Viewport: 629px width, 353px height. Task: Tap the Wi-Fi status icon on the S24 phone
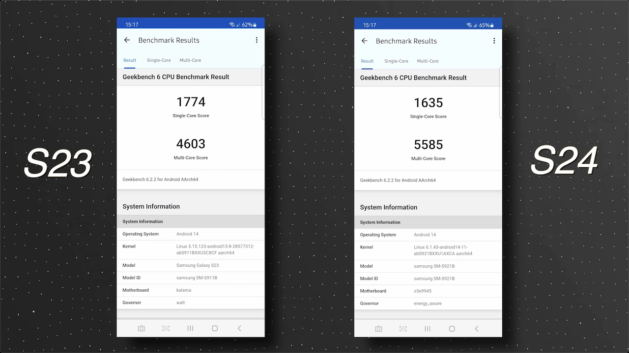point(469,25)
